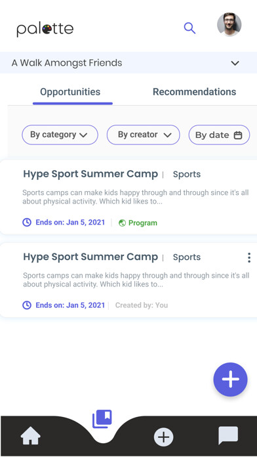Screen dimensions: 257x457
Task: Click the clock icon on first card
Action: 27,223
